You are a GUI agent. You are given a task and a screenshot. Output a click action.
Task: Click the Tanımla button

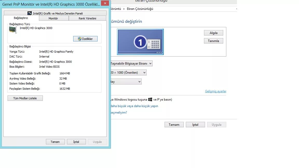click(213, 41)
